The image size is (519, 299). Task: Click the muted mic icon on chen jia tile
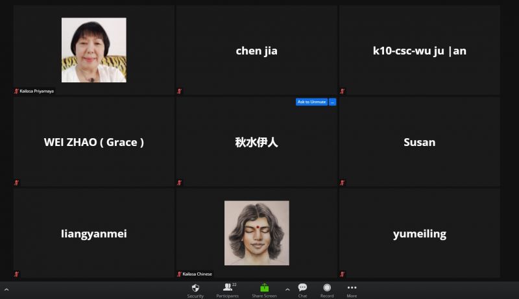pyautogui.click(x=180, y=91)
